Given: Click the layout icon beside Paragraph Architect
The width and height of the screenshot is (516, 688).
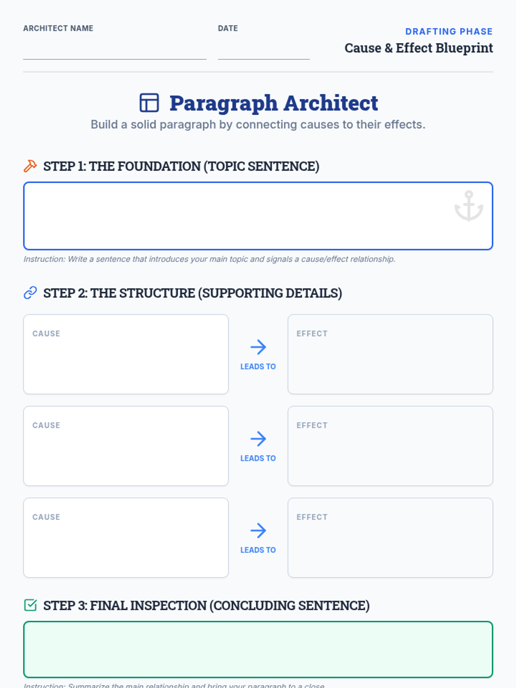Looking at the screenshot, I should point(149,103).
